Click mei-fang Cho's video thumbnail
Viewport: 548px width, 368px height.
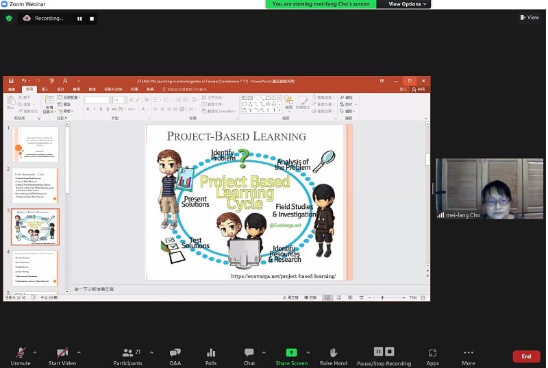pos(489,189)
